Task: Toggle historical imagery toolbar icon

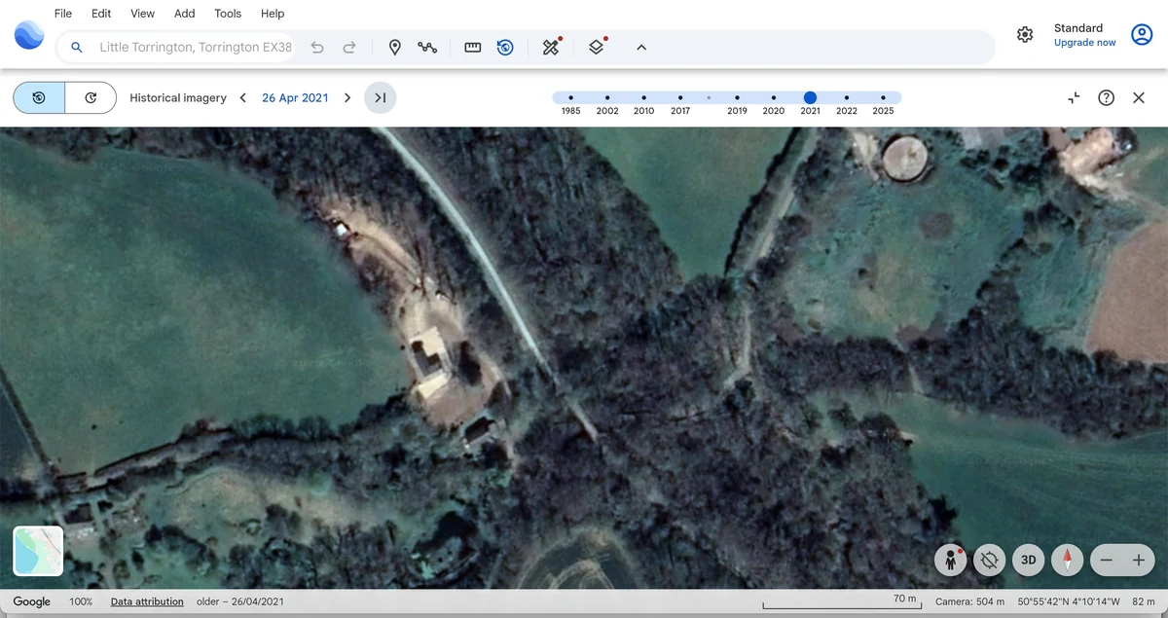Action: (505, 47)
